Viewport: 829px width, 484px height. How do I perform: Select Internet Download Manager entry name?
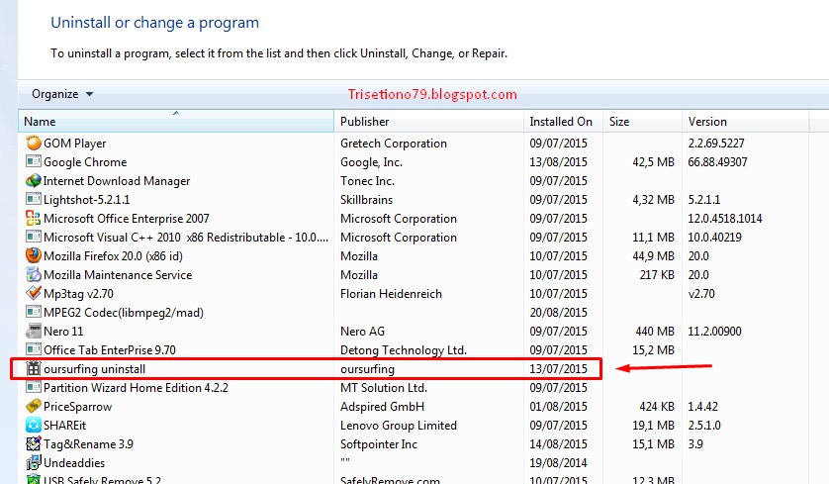[117, 181]
